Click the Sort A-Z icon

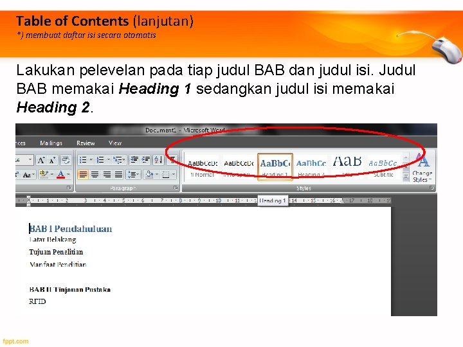point(158,160)
